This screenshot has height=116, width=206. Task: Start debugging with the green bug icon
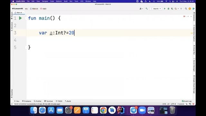[x=168, y=9]
